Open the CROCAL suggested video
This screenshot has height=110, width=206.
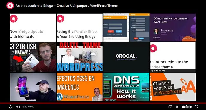click(126, 57)
